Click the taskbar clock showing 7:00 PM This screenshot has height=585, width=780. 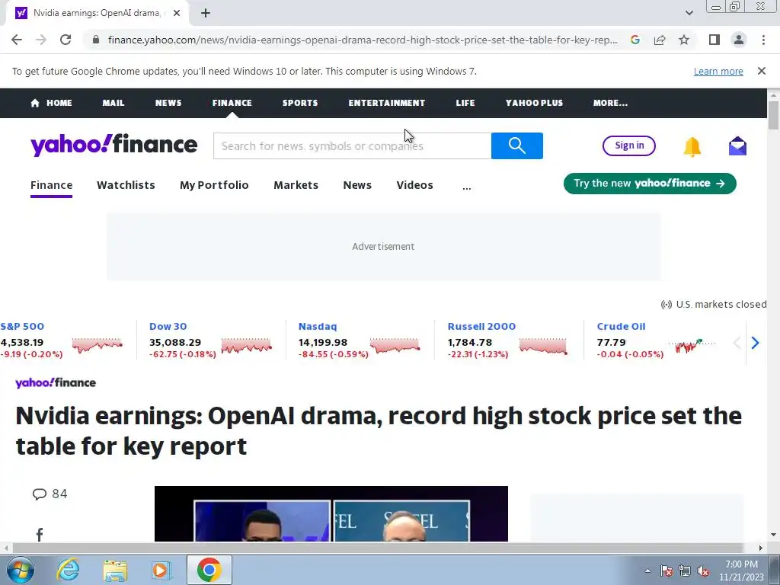click(x=741, y=571)
